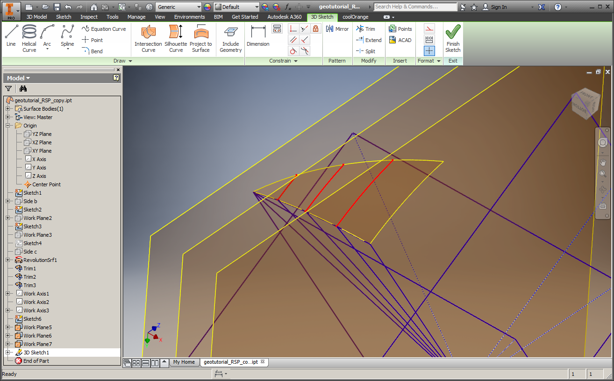Toggle the Show Constraints settings icon
Viewport: 614px width, 381px height.
pos(277,29)
